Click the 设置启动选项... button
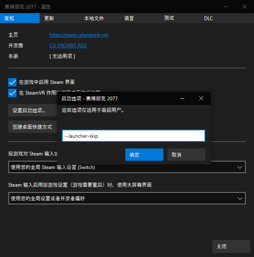This screenshot has height=257, width=254. click(x=30, y=111)
